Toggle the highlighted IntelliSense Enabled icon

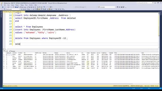point(39,9)
